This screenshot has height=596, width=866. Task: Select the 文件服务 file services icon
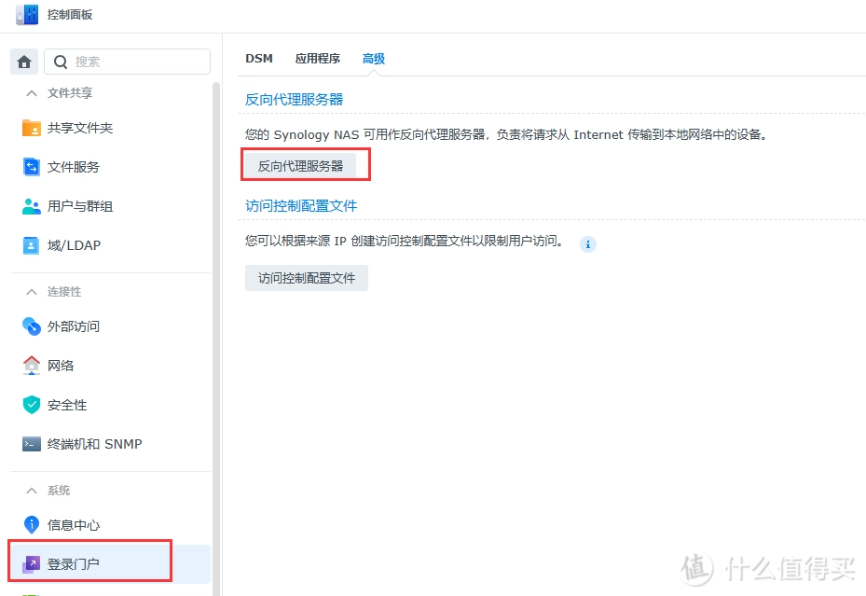32,167
